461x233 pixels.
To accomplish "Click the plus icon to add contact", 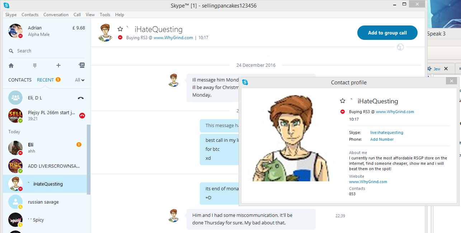I will point(58,65).
